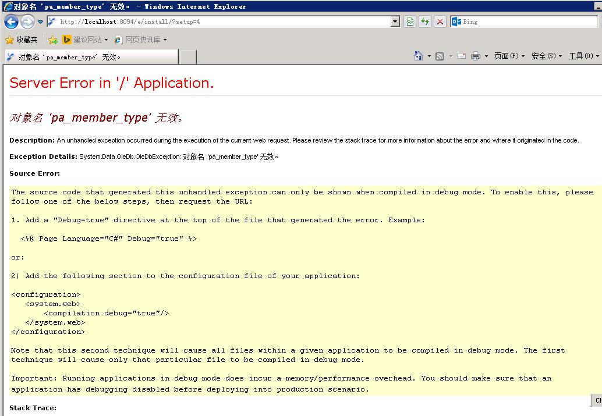Screen dimensions: 602x416
Task: Select the 'pa_member_type' error page tab
Action: click(90, 57)
